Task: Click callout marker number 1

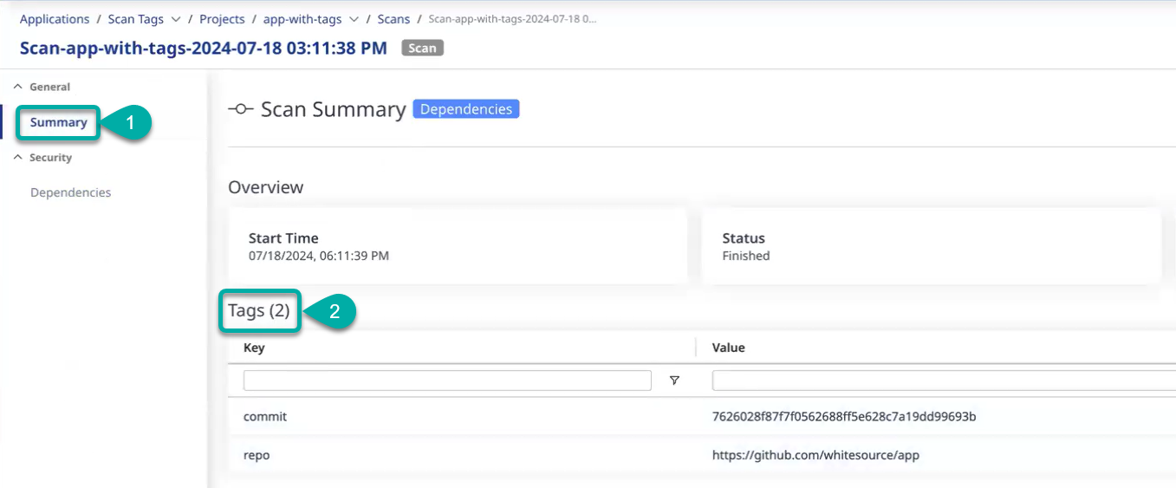Action: tap(130, 123)
